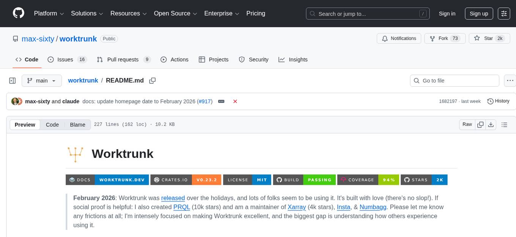View failed check details via red X

(235, 101)
